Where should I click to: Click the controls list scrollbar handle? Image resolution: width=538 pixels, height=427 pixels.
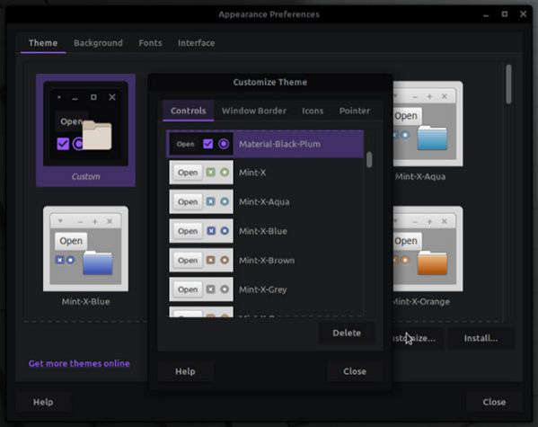pyautogui.click(x=369, y=160)
